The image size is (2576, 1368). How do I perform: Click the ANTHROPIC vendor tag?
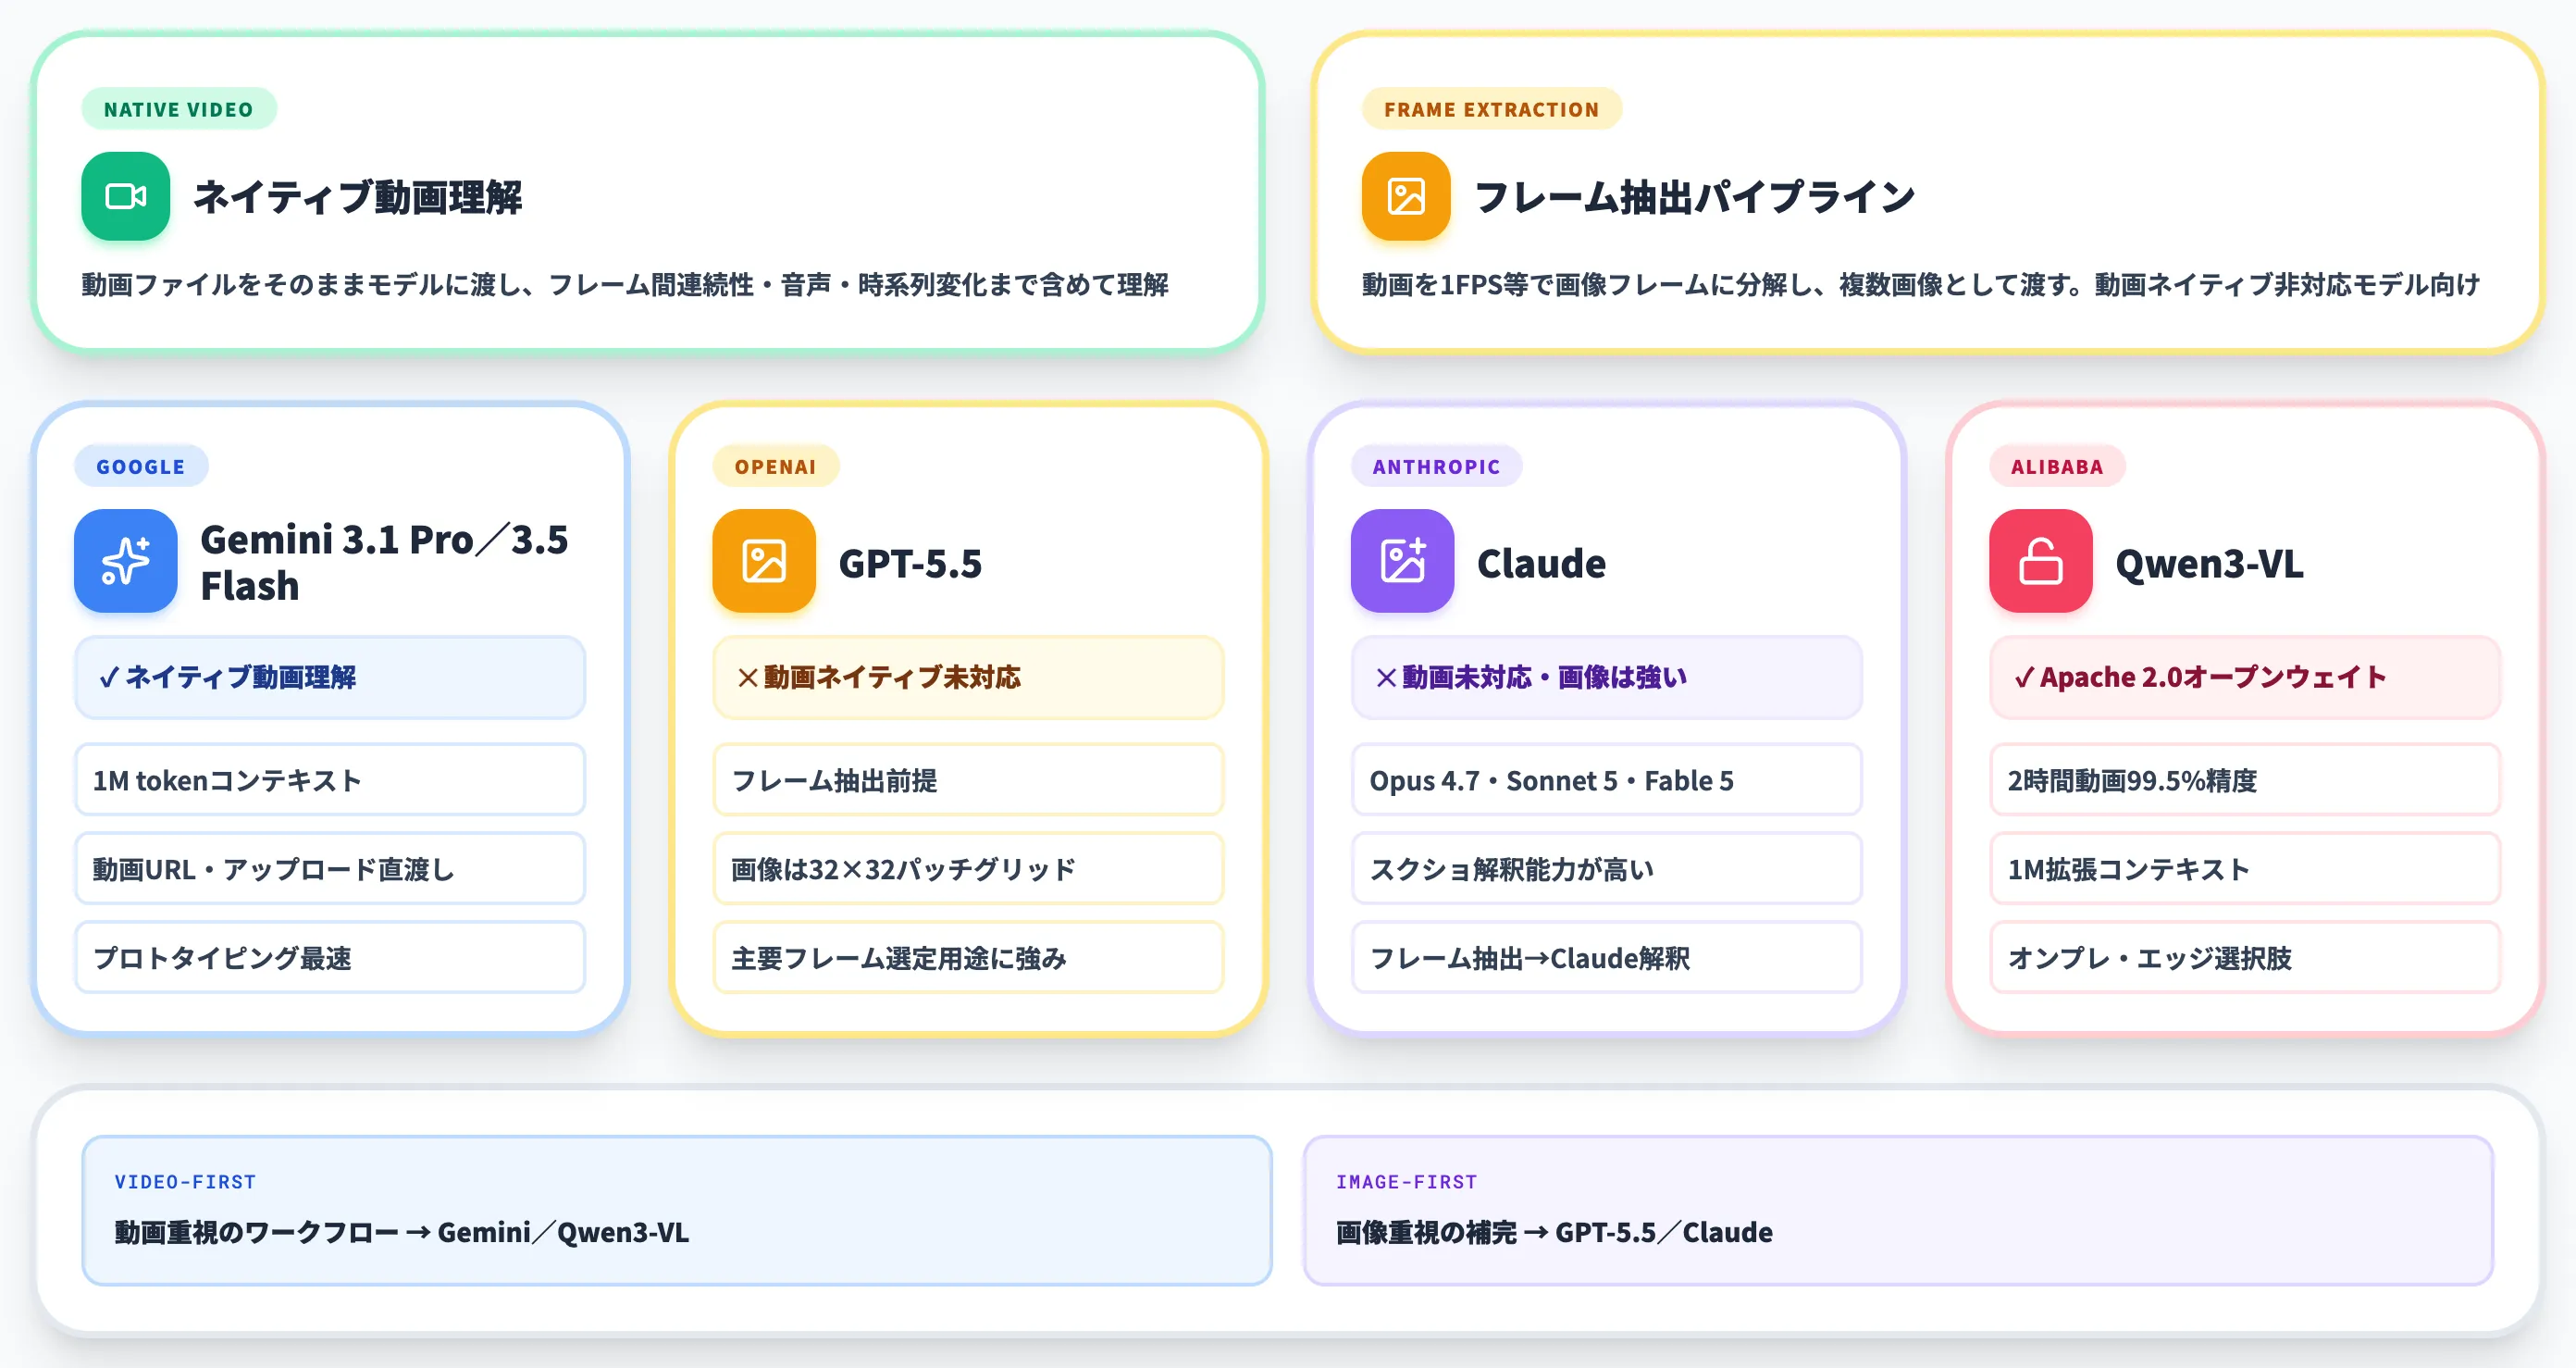coord(1436,466)
